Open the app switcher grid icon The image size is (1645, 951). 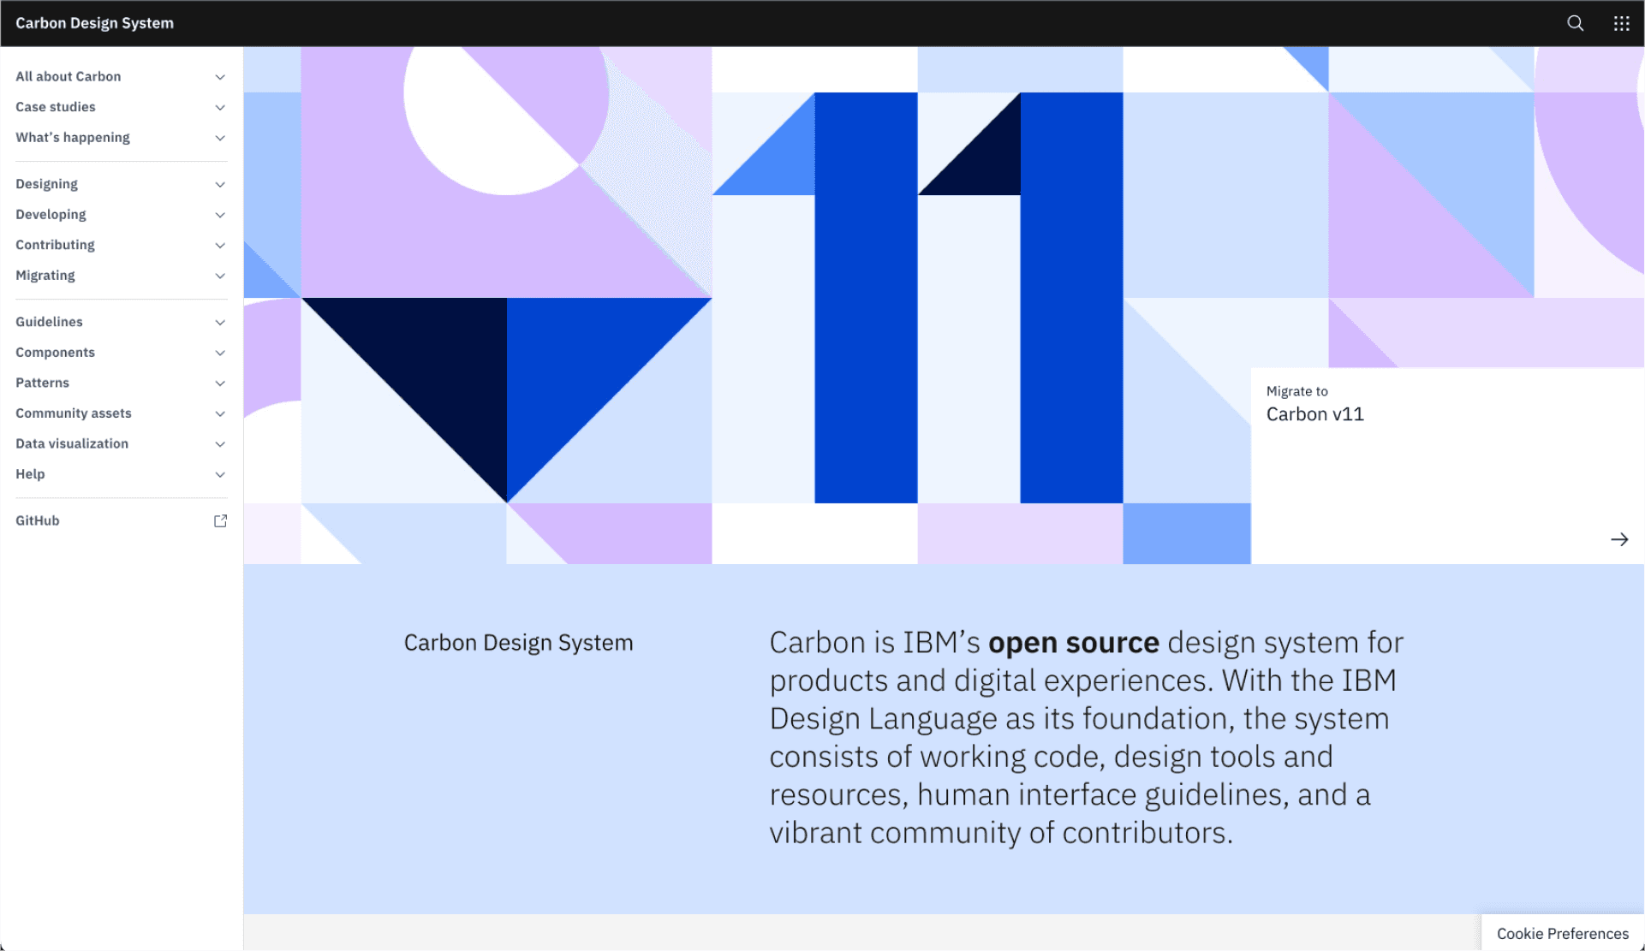click(1621, 23)
